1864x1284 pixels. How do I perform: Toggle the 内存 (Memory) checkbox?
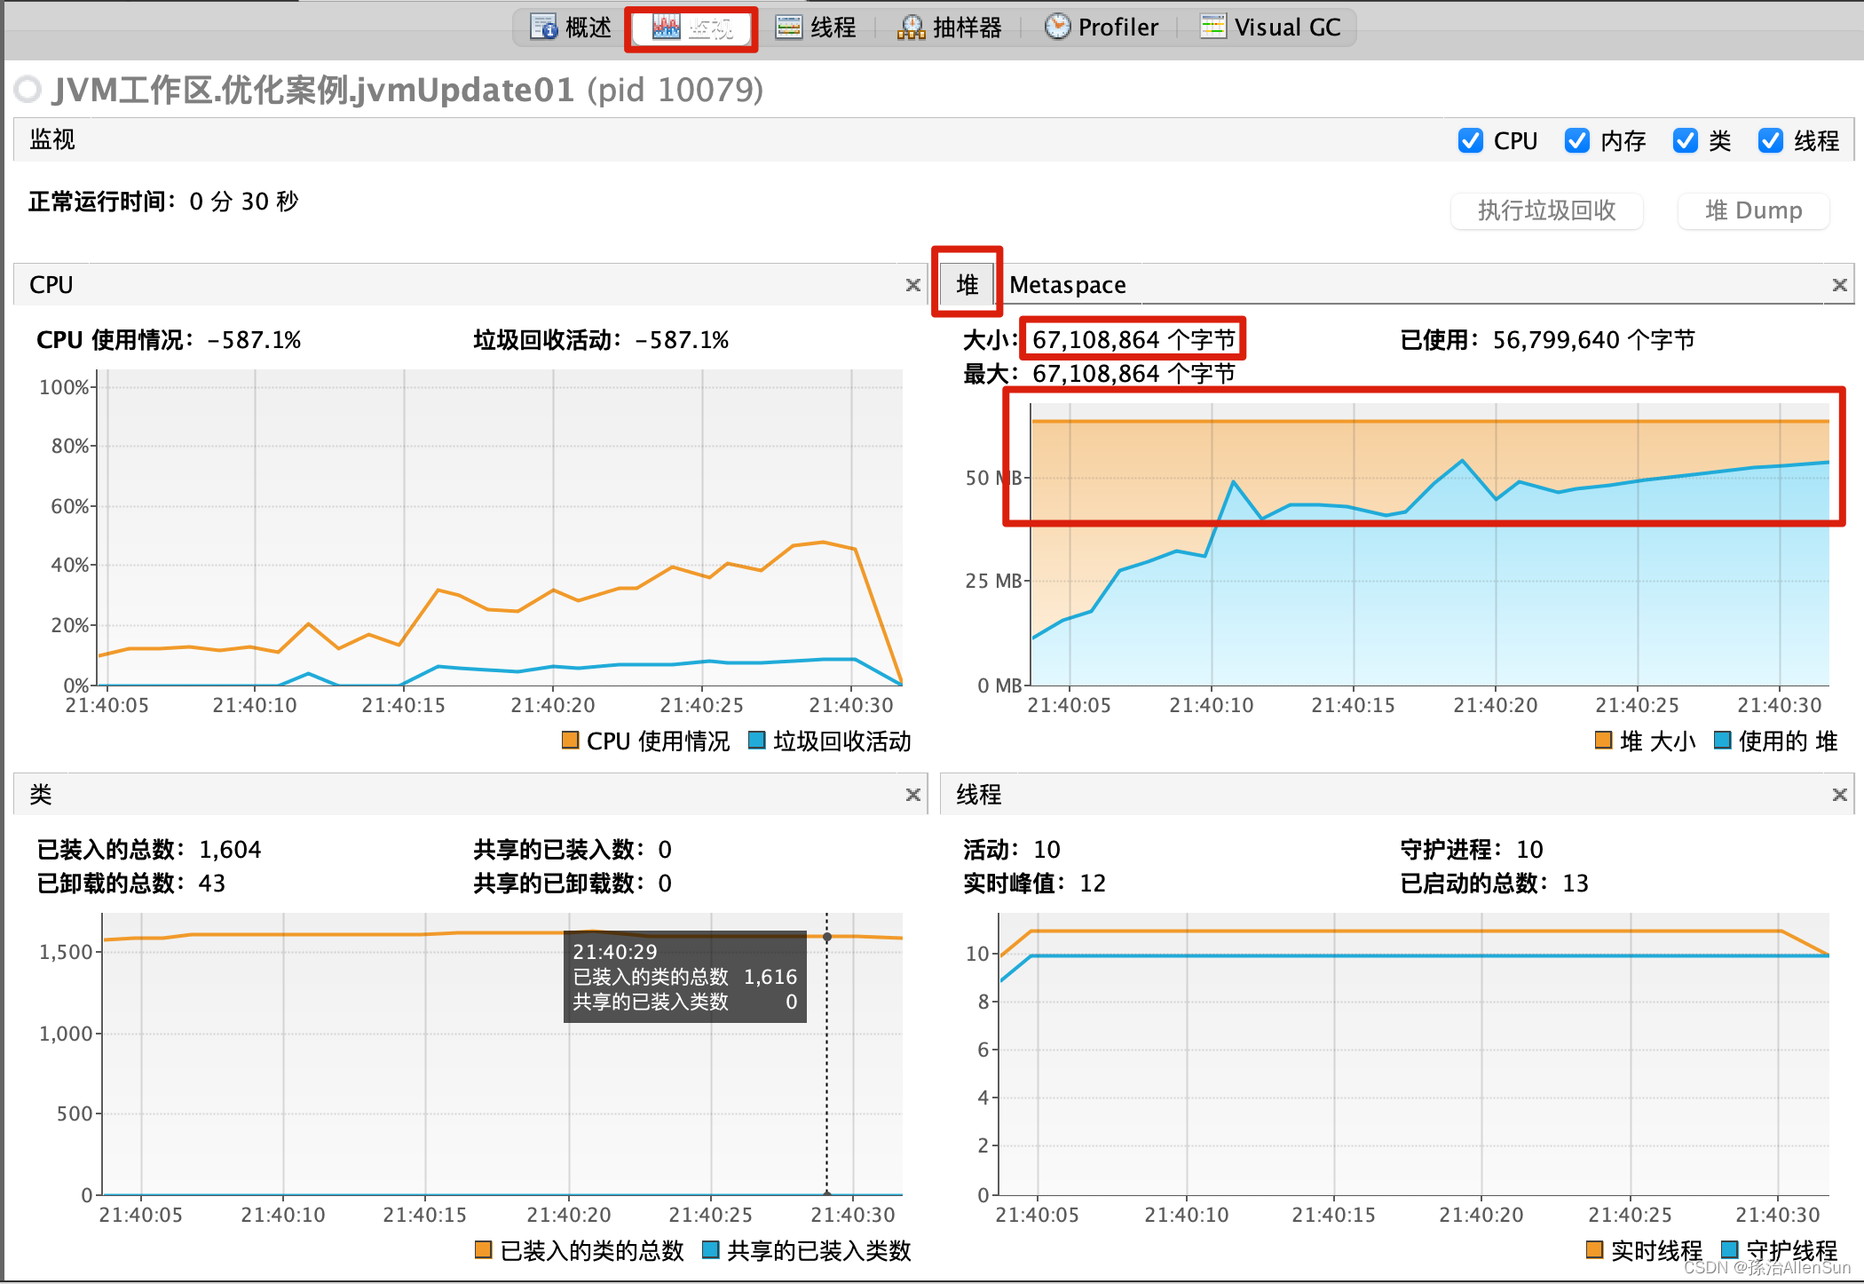(x=1577, y=141)
